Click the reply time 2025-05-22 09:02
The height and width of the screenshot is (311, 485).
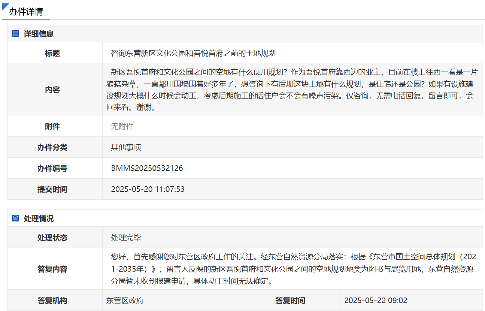pos(376,301)
